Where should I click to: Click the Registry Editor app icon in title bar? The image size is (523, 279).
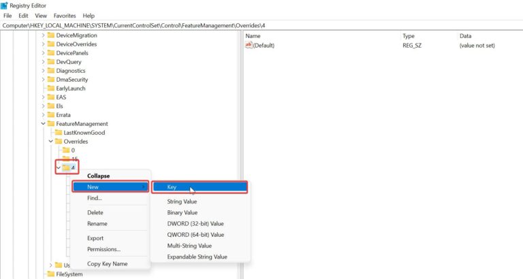[5, 5]
